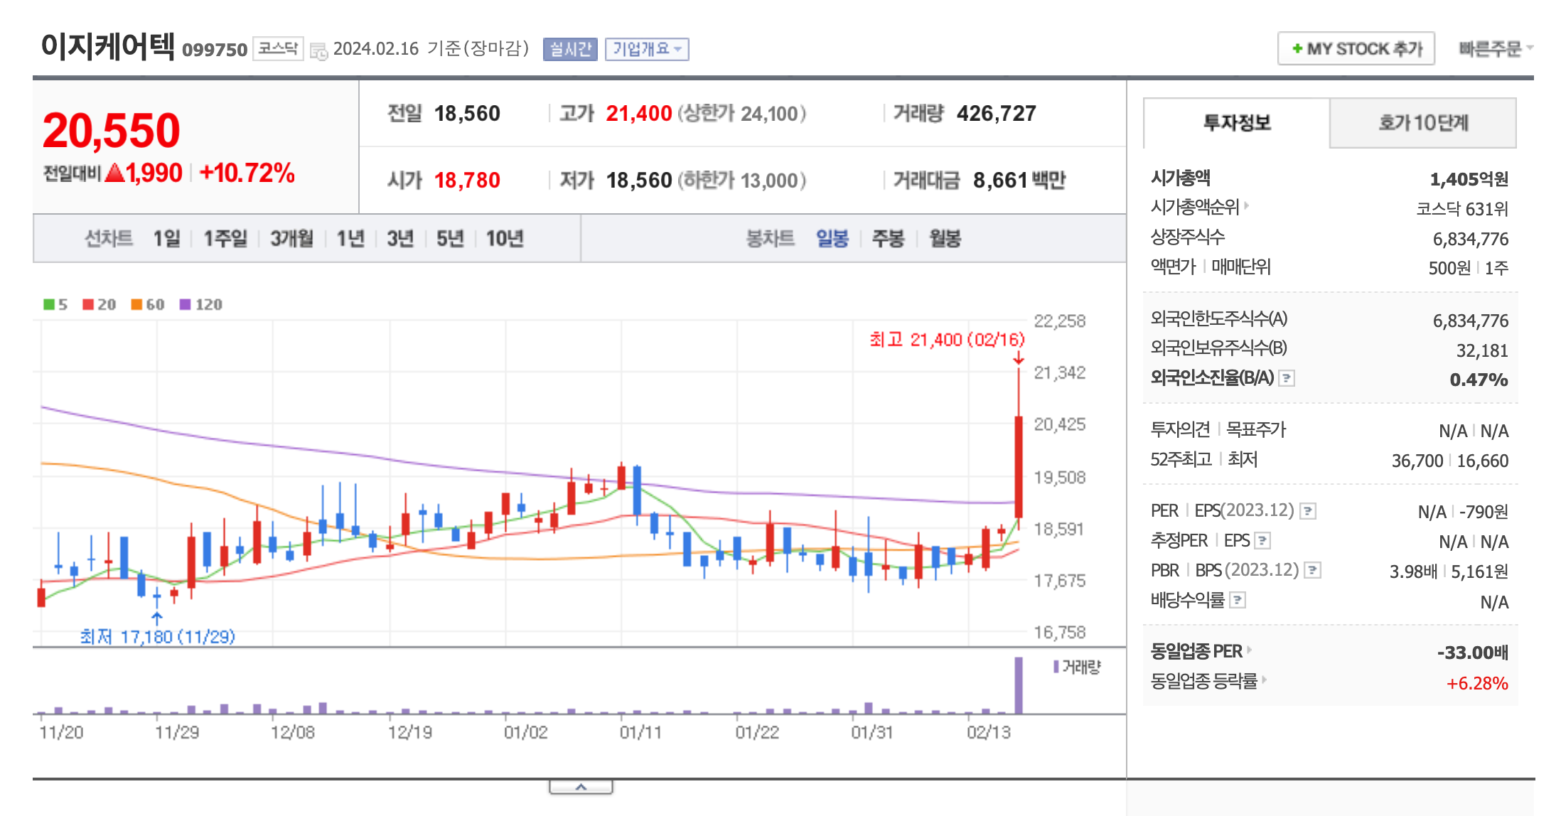Switch to the 호가10단계 tab
This screenshot has height=816, width=1561.
pos(1422,123)
